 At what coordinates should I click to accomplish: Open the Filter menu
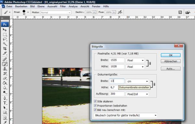(63, 6)
